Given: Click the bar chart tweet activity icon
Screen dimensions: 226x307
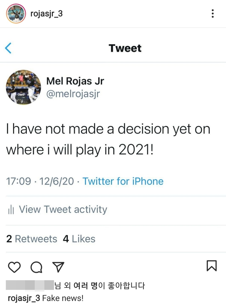Looking at the screenshot, I should [11, 210].
